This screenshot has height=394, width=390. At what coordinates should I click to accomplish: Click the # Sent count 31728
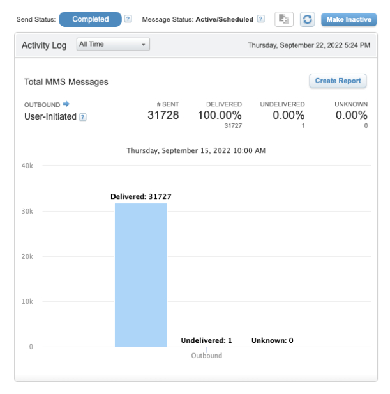(163, 116)
